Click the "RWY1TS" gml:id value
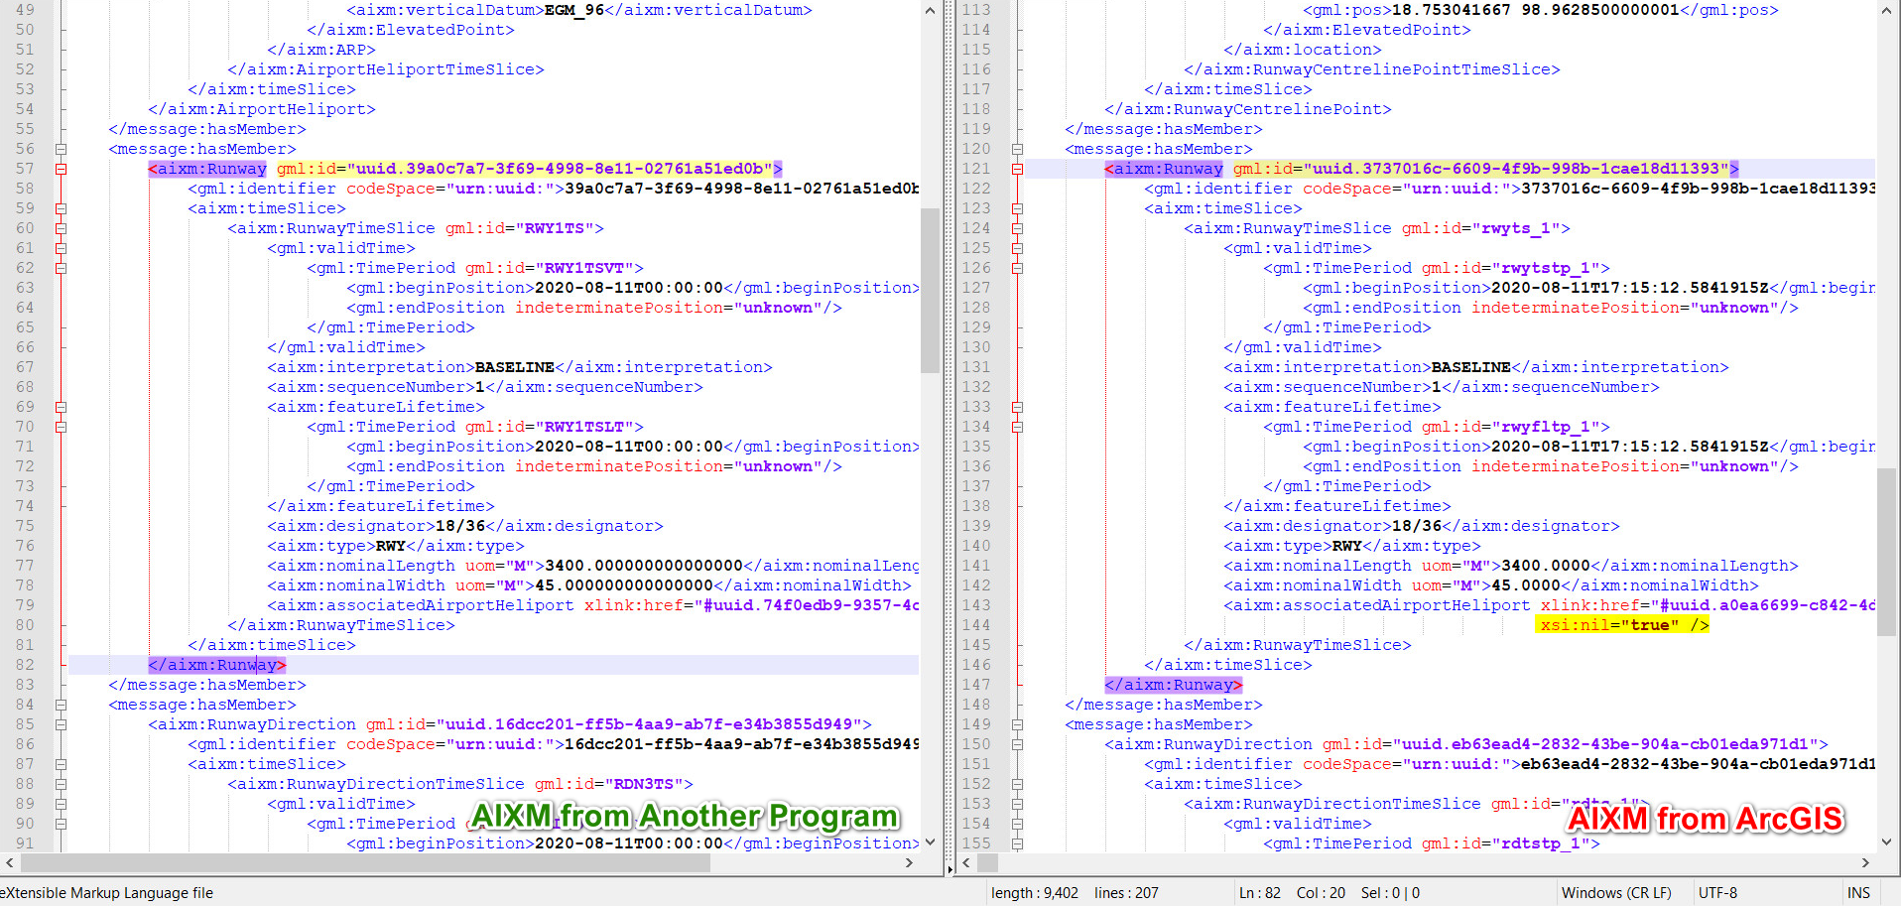The width and height of the screenshot is (1901, 906). pyautogui.click(x=560, y=228)
